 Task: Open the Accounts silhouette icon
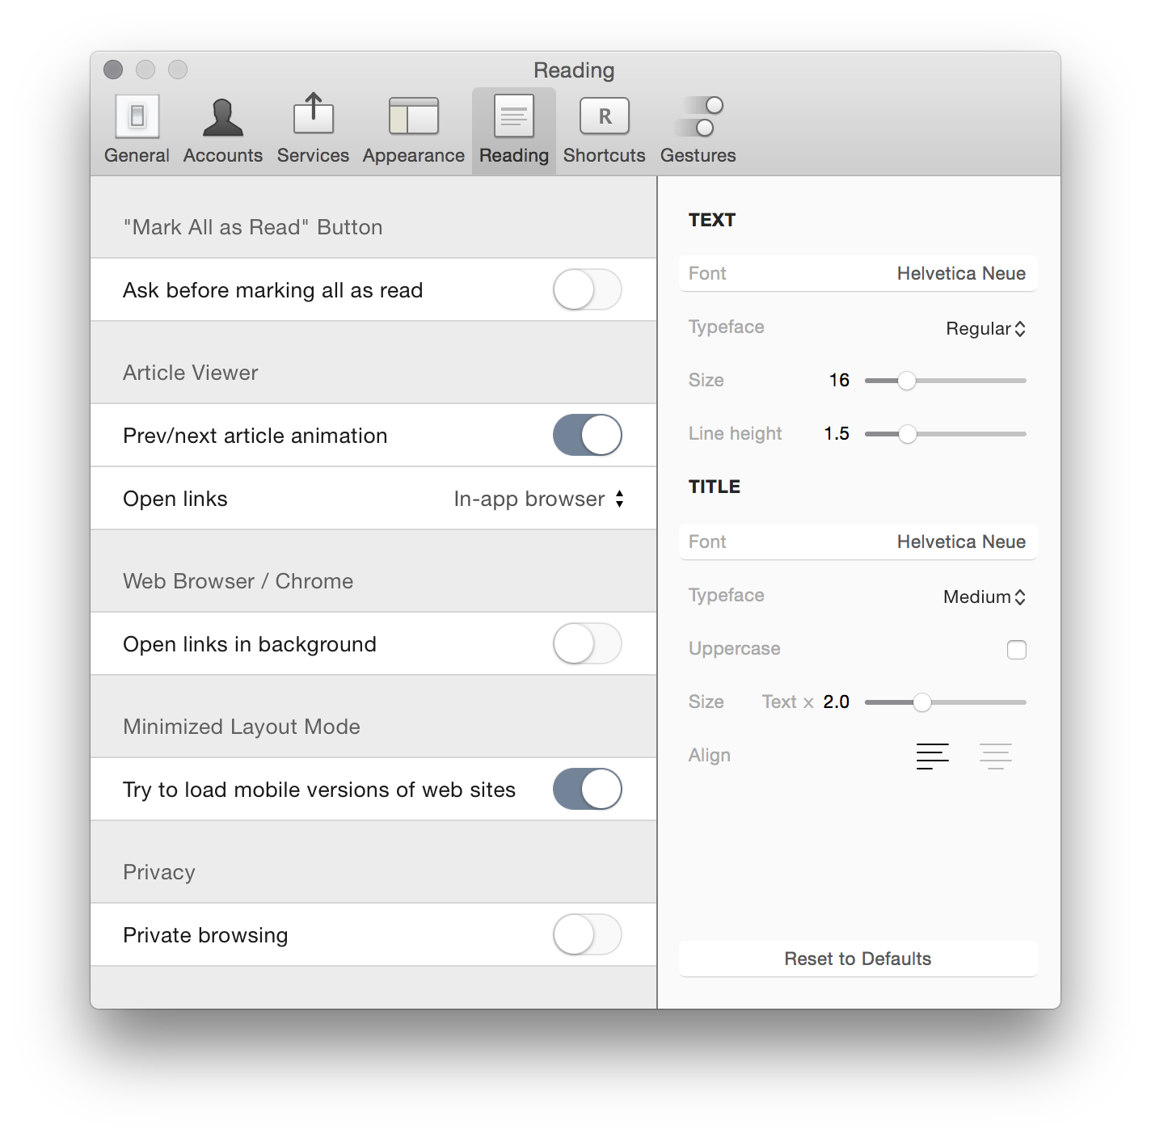coord(223,117)
